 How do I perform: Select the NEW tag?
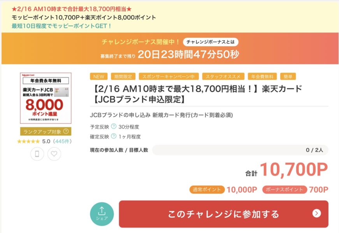click(x=99, y=76)
